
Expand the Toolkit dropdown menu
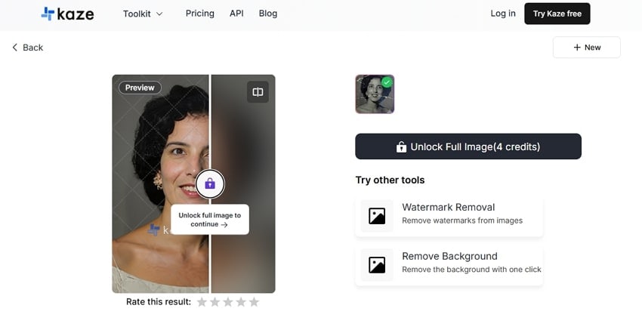143,14
